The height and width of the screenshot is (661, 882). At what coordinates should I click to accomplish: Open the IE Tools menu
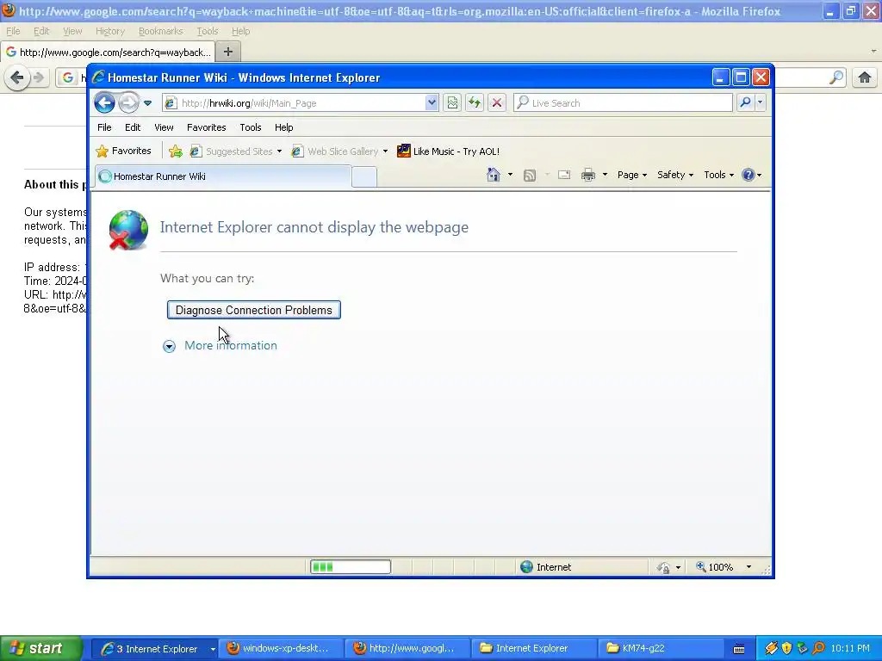251,127
